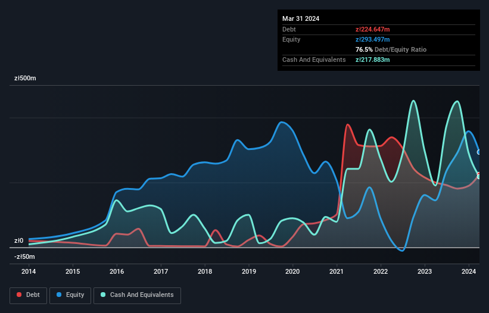Screen dimensions: 489x313
Task: Select the red Debt end marker
Action: click(479, 174)
